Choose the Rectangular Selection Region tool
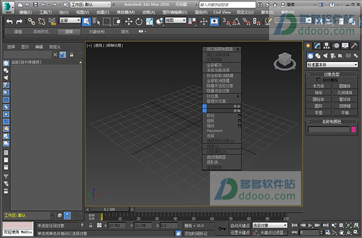This screenshot has width=362, height=238. [106, 22]
